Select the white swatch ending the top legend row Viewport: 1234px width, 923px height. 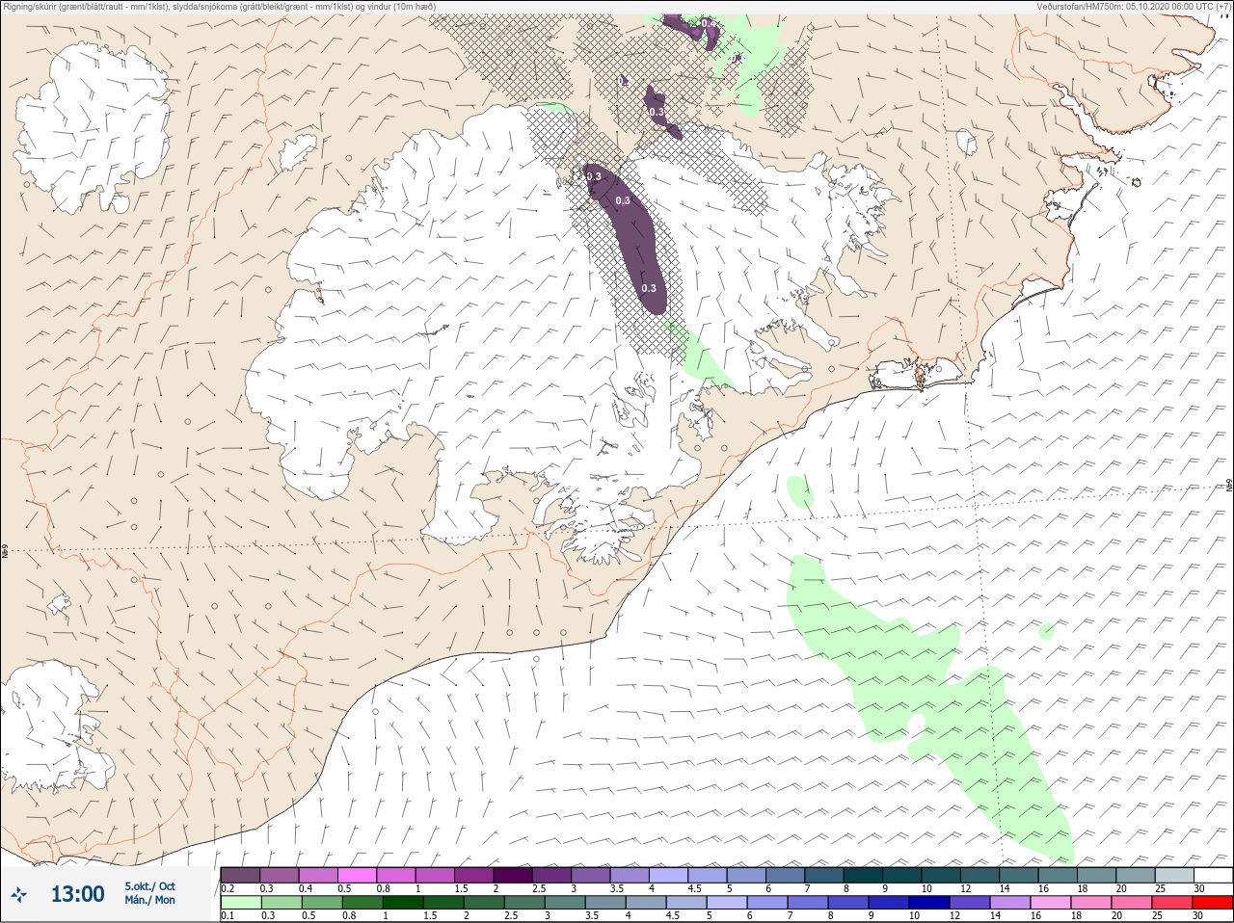[1213, 875]
